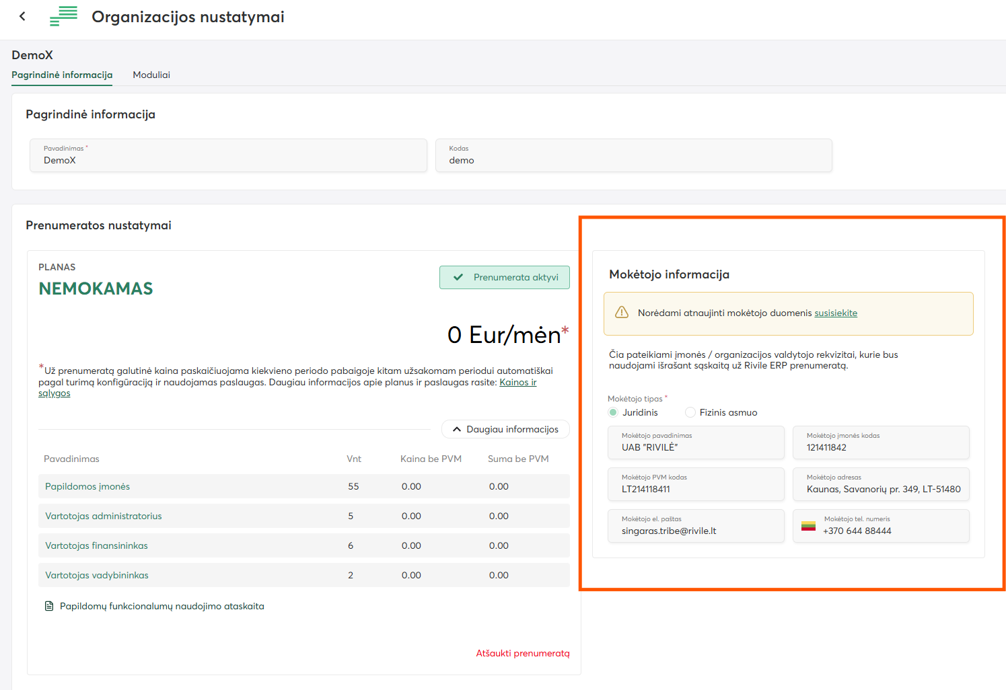The height and width of the screenshot is (690, 1006).
Task: Open the Pagrindinė informacija tab
Action: click(62, 75)
